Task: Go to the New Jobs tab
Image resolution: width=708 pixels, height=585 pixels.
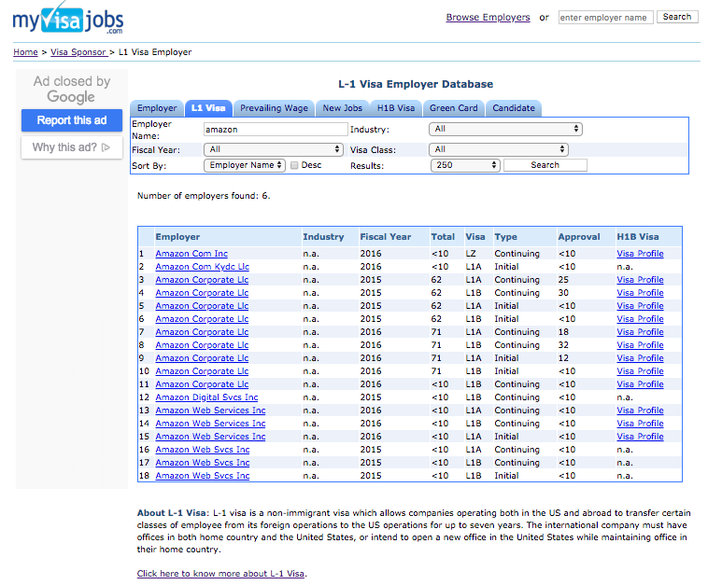Action: (x=342, y=108)
